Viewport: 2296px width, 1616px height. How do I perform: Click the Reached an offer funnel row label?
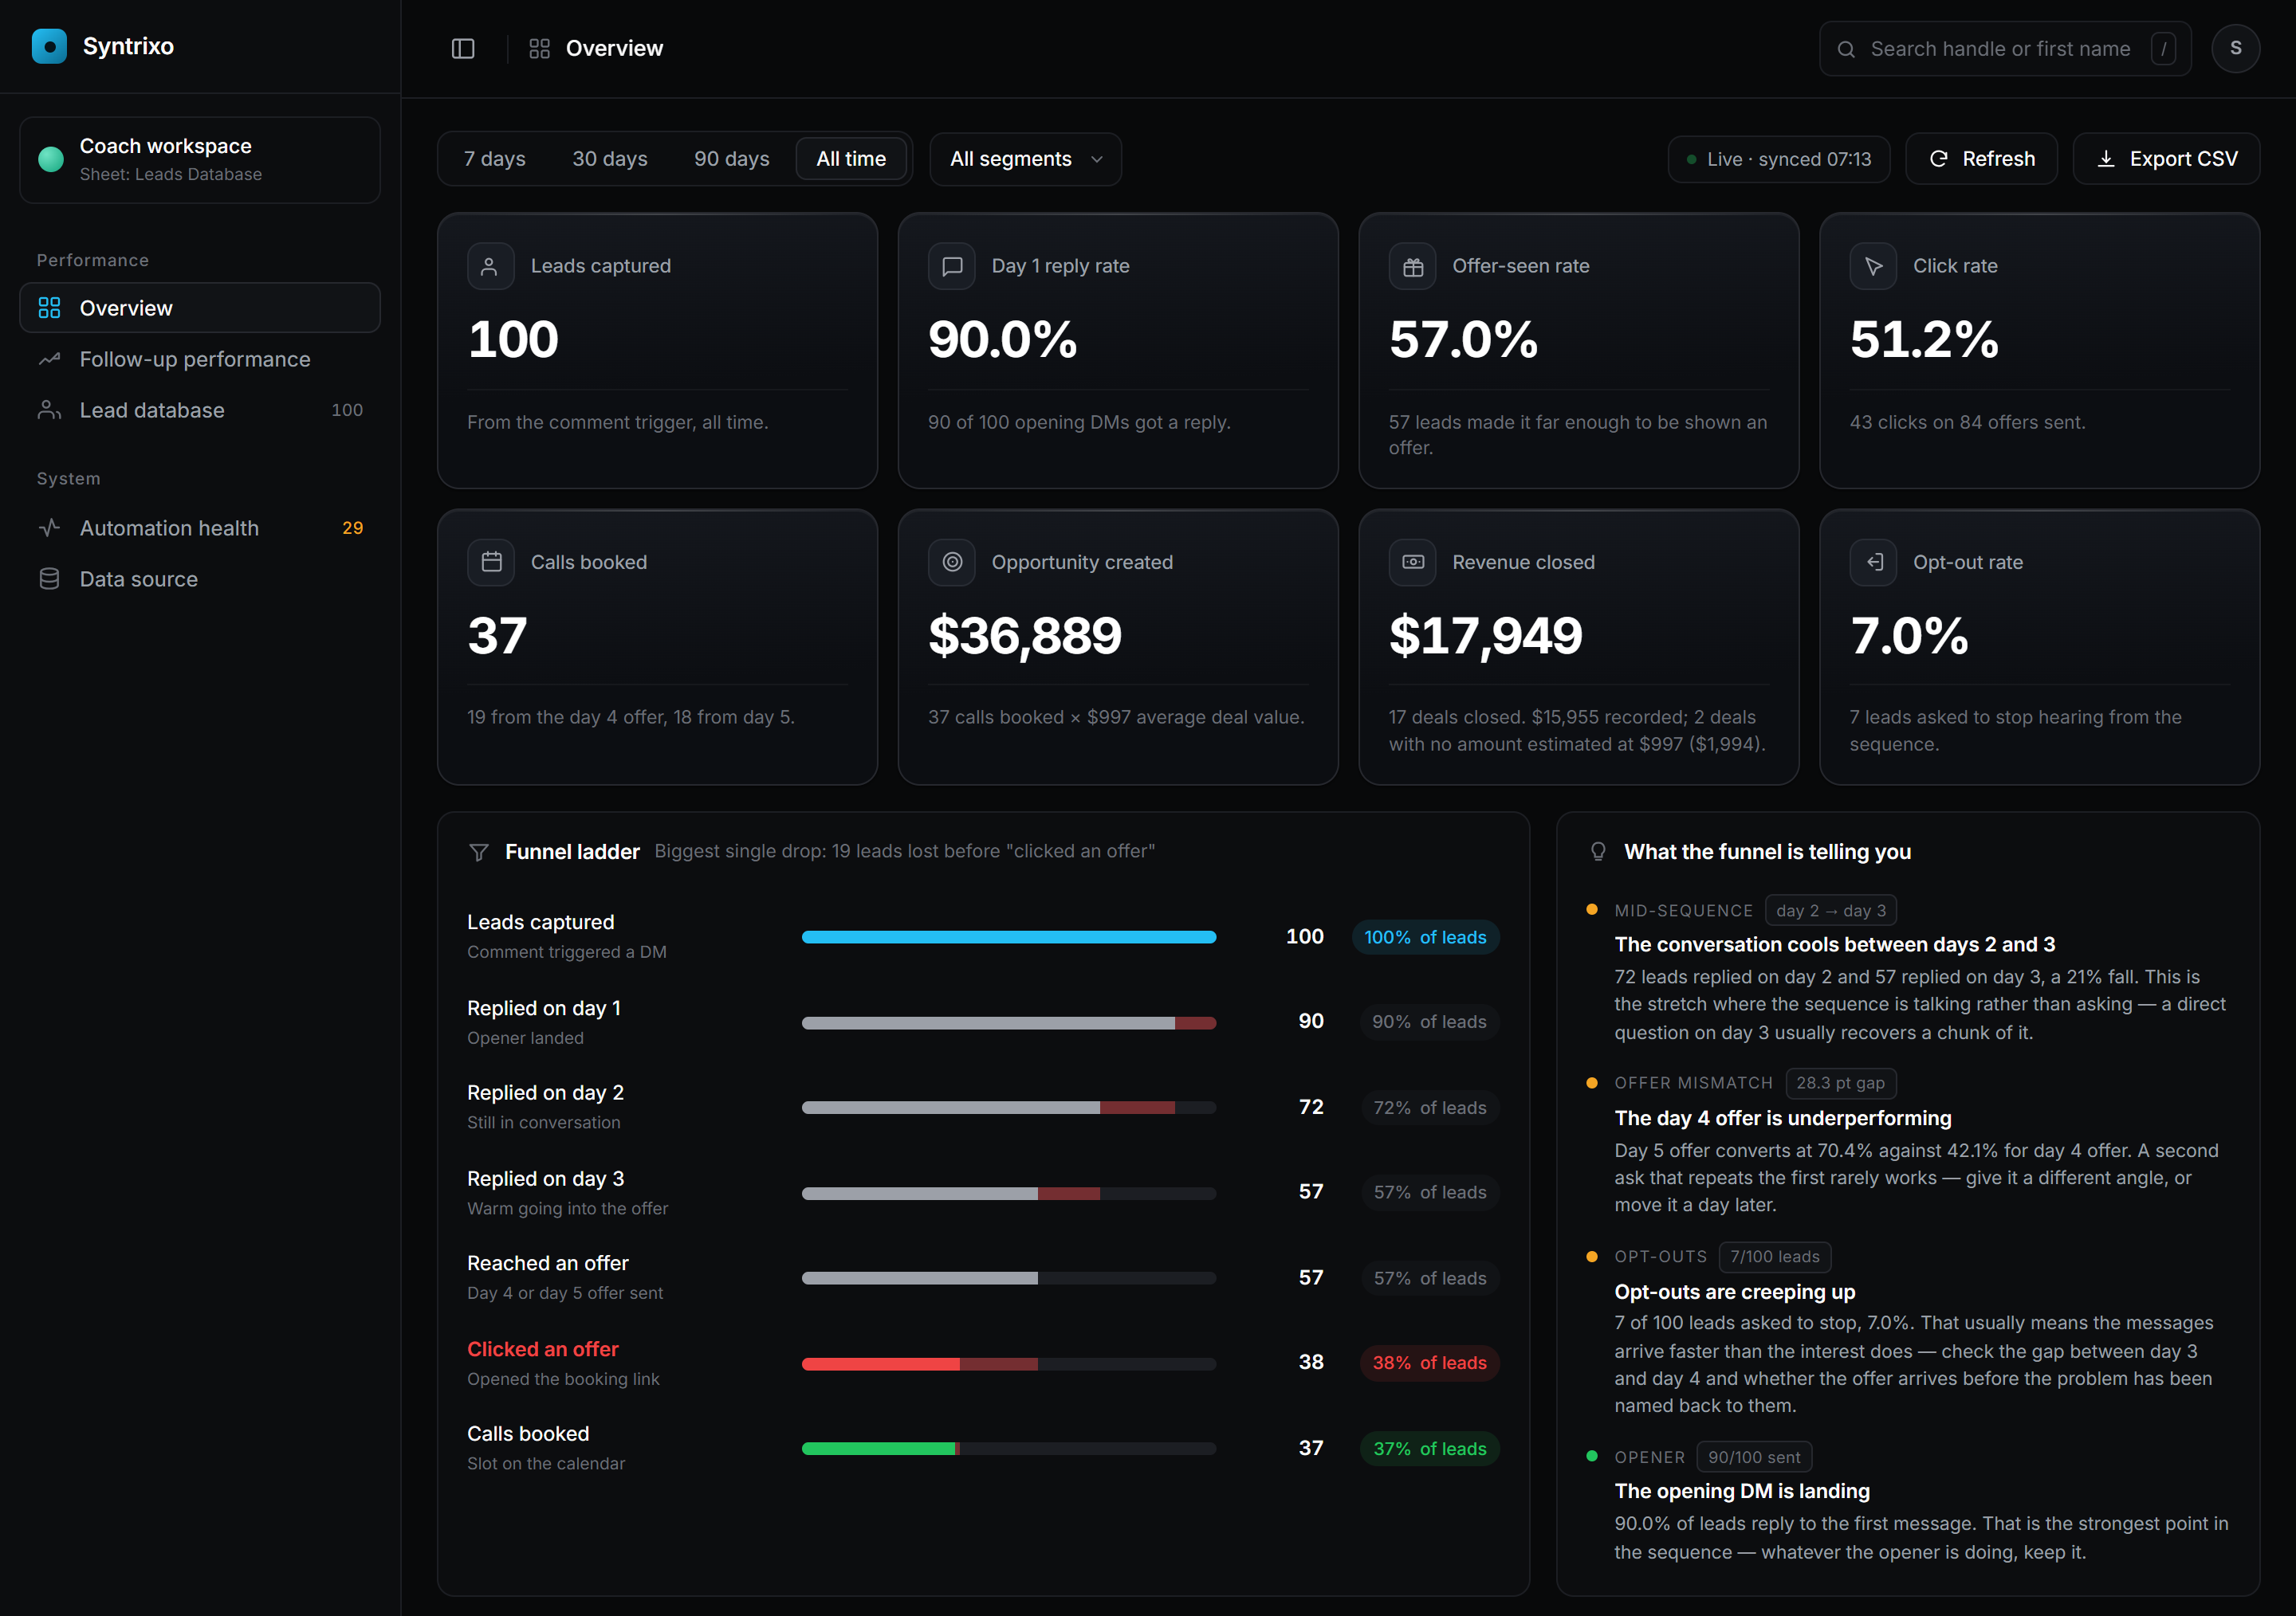coord(548,1263)
